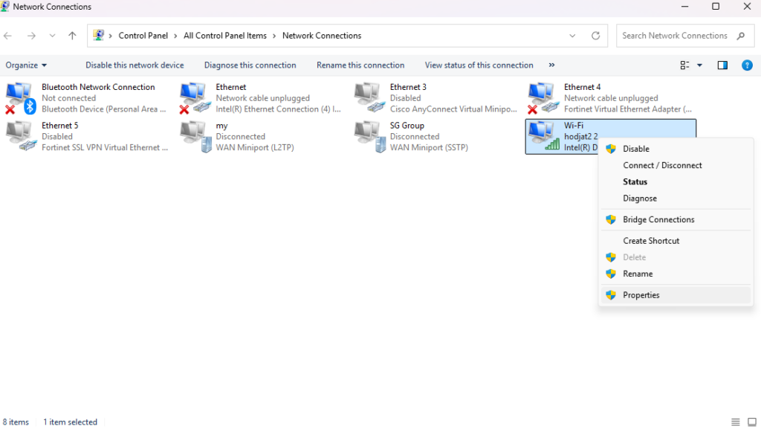Image resolution: width=761 pixels, height=429 pixels.
Task: Open the change view options dropdown arrow
Action: (x=700, y=65)
